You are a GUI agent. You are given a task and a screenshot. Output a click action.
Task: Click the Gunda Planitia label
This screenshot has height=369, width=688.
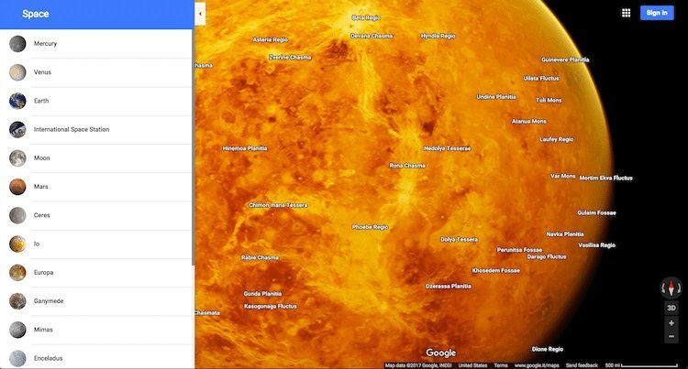263,294
